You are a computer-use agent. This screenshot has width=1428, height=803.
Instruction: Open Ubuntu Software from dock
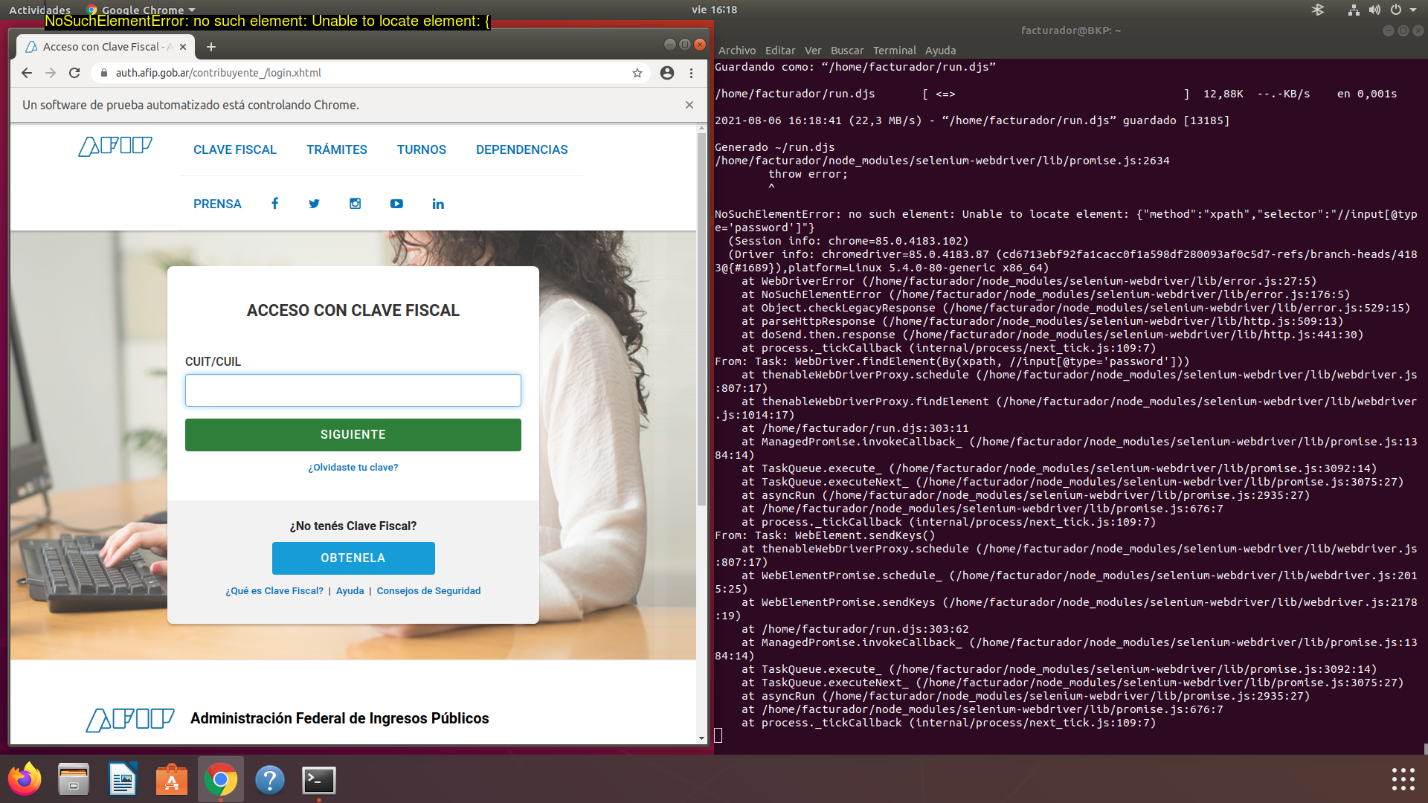(172, 780)
